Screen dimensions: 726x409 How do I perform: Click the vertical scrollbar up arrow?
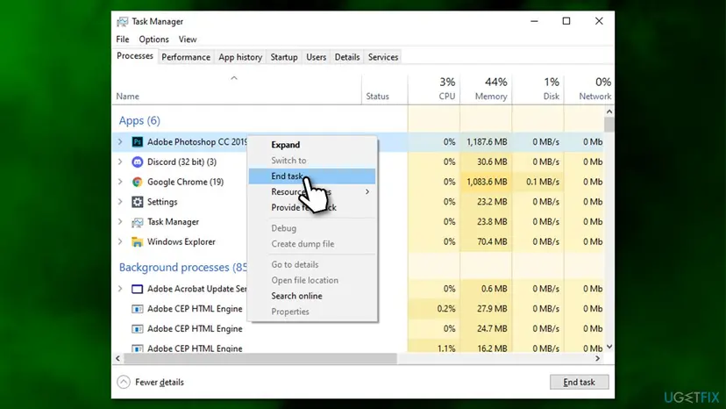pos(609,111)
